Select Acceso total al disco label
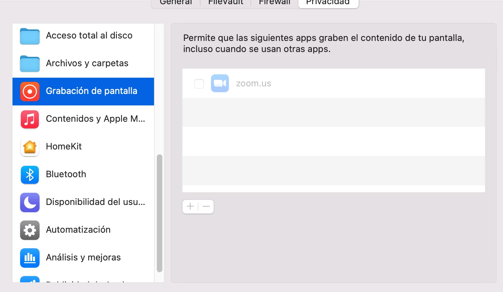 click(89, 35)
